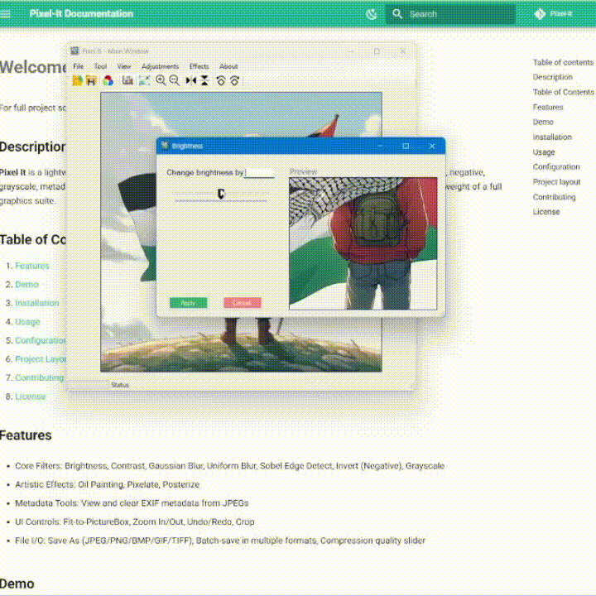Go to Contributing in numbered contents list
Image resolution: width=596 pixels, height=596 pixels.
40,377
